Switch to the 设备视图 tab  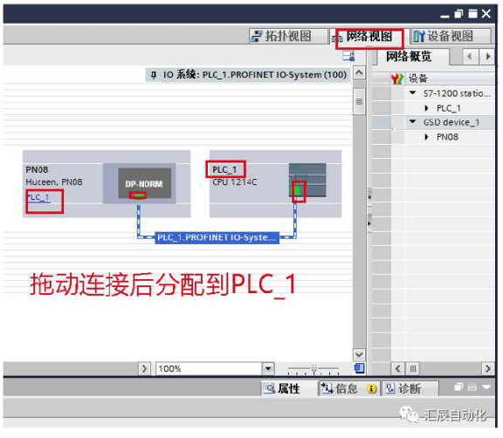point(451,36)
